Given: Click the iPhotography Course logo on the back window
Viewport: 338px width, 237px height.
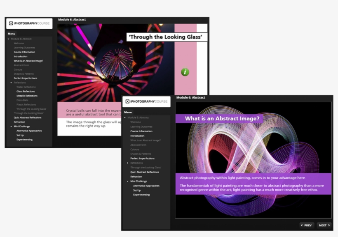Looking at the screenshot, I should tap(29, 23).
